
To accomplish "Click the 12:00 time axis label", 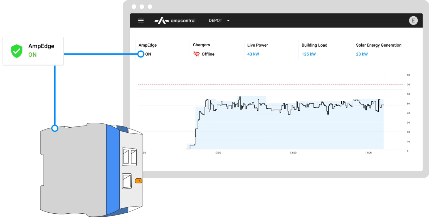I will 218,153.
